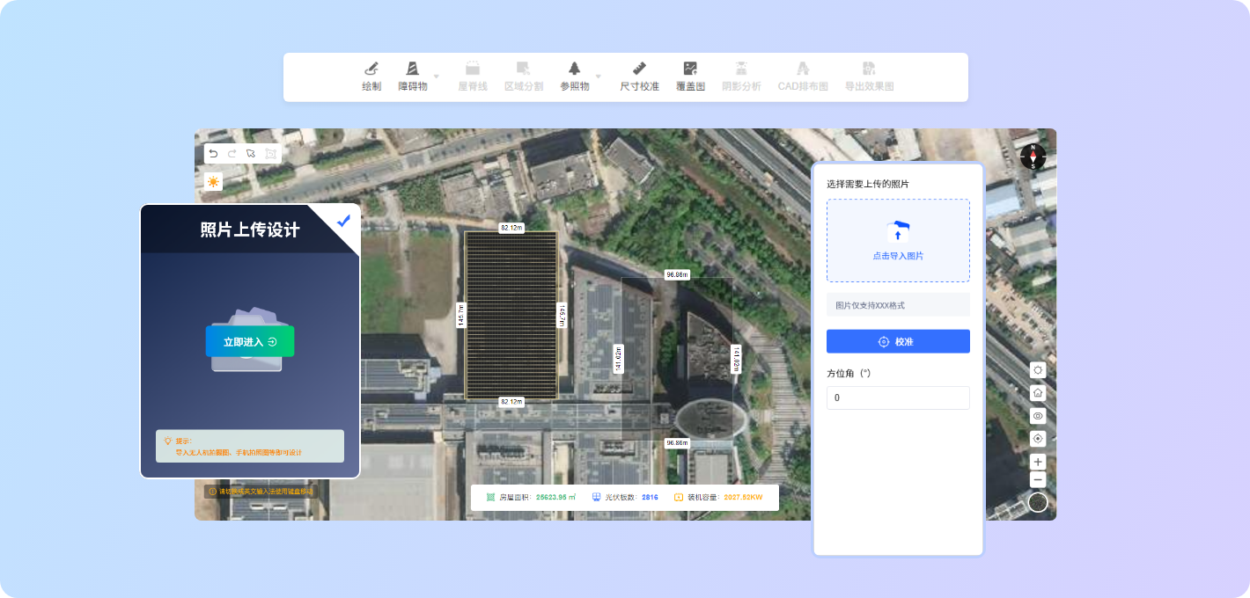Click the 障碍物 obstacle tool icon

(x=412, y=69)
